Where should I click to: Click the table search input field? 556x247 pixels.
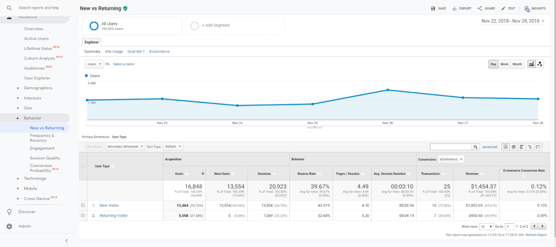coord(450,146)
